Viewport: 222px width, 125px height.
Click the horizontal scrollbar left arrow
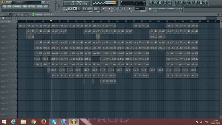tap(19, 18)
